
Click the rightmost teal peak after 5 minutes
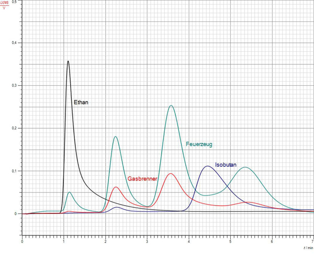[x=244, y=167]
